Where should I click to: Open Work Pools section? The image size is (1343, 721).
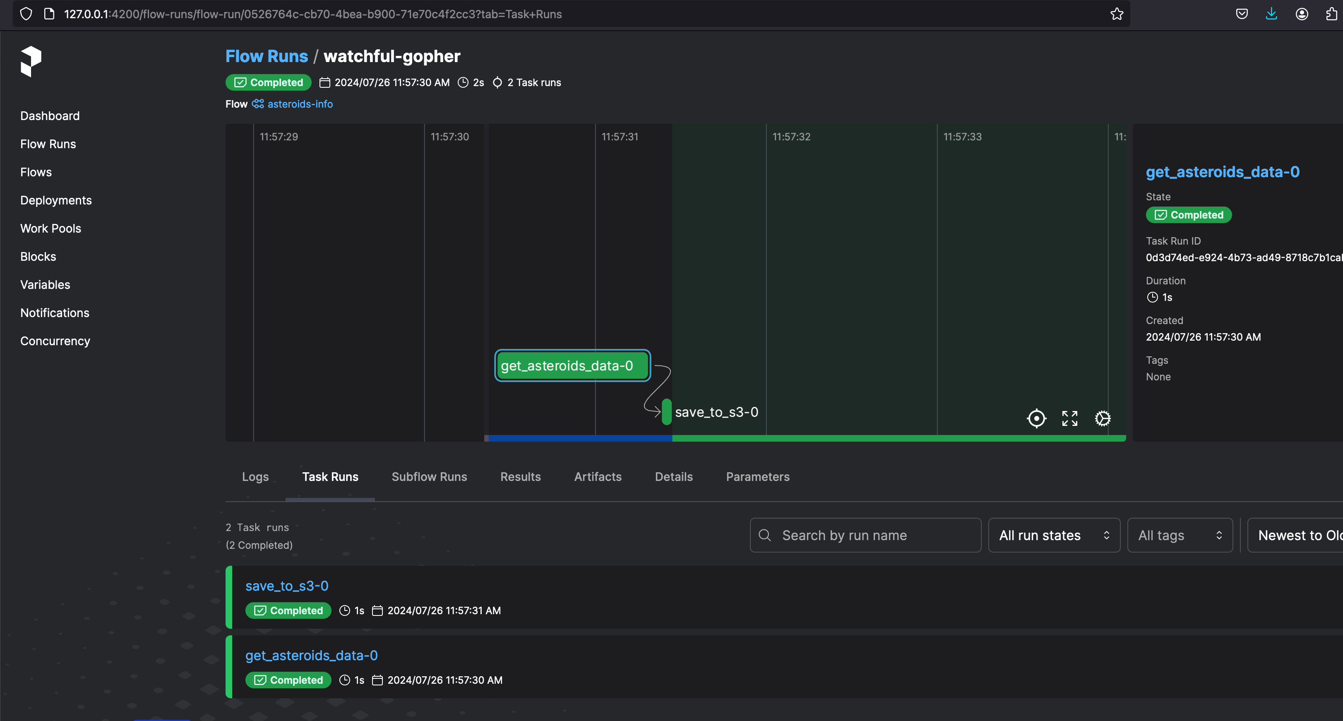pyautogui.click(x=50, y=228)
